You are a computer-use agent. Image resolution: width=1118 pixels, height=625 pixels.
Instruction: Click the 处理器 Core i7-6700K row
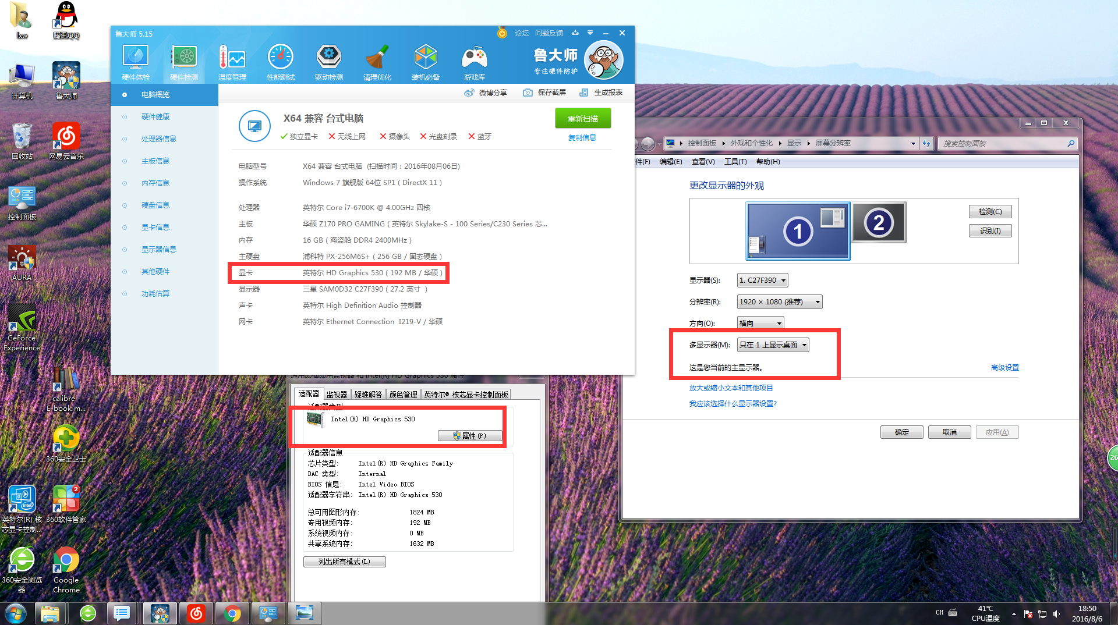(334, 208)
